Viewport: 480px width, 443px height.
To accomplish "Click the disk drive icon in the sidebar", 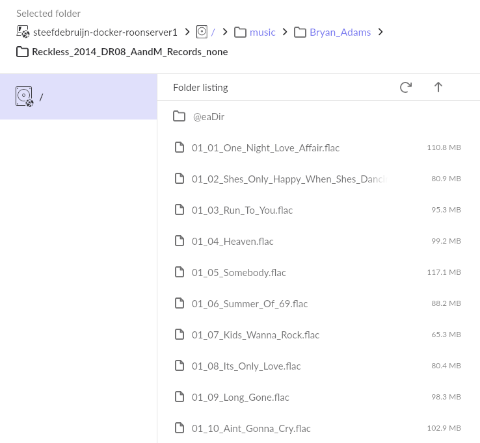I will coord(25,97).
